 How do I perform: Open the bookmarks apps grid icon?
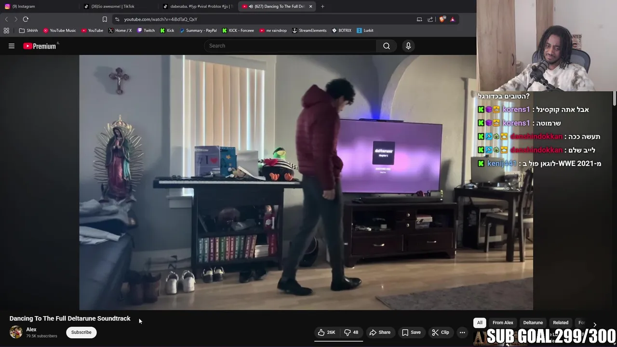coord(6,30)
